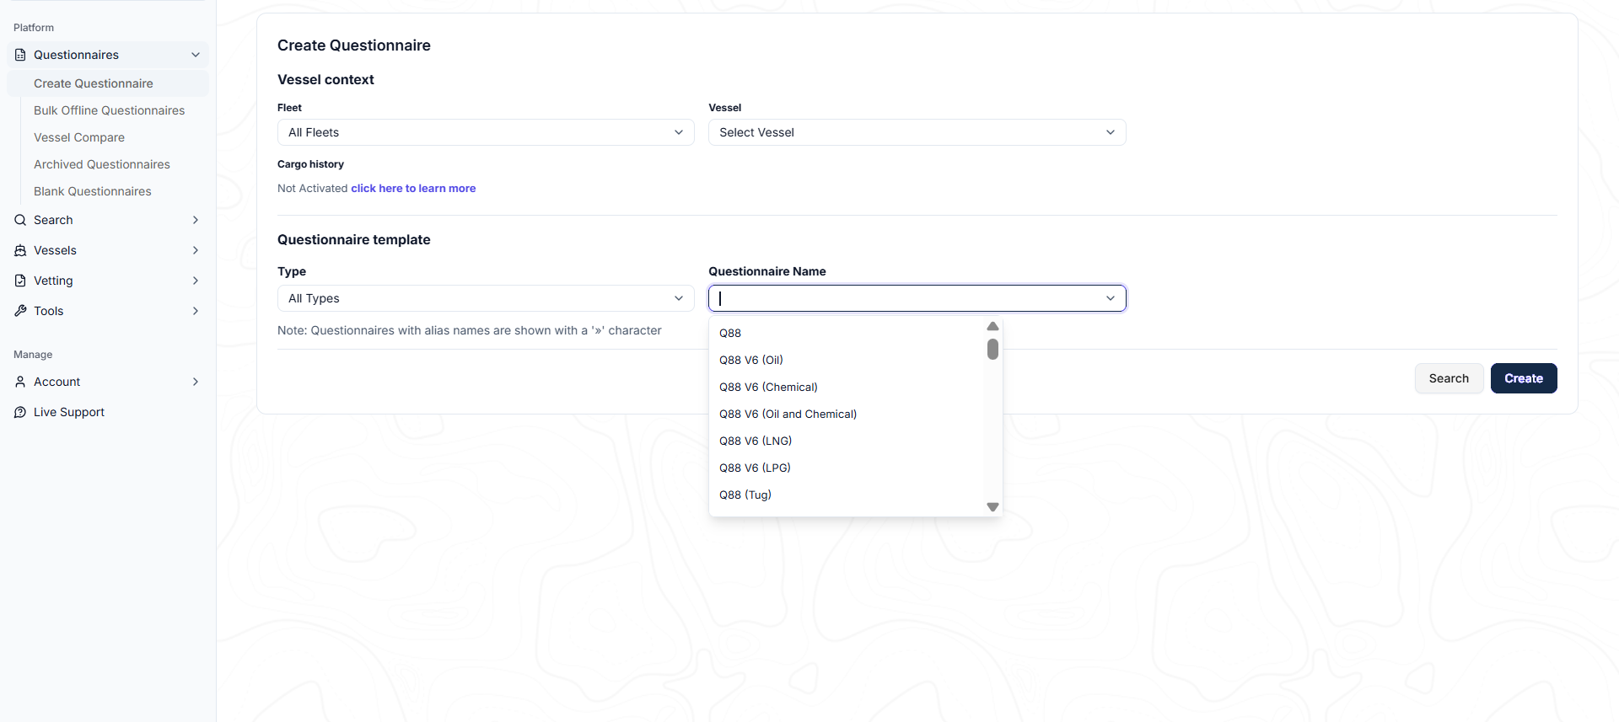The height and width of the screenshot is (722, 1619).
Task: Click the Account person icon
Action: 20,382
